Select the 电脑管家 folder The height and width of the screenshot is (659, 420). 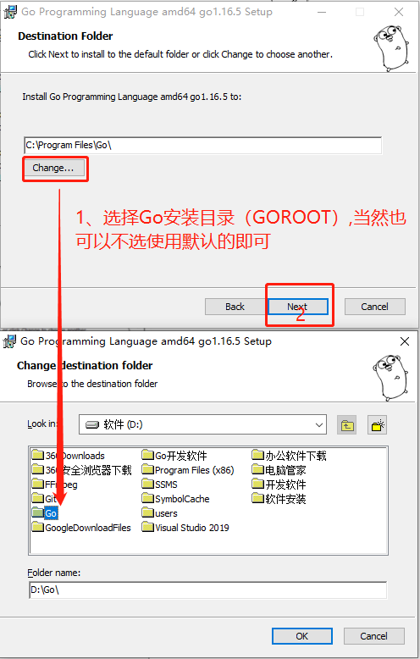(279, 470)
